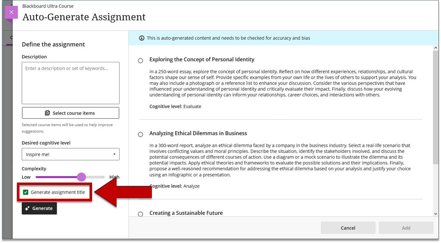Click the sparkle icon on Generate button

coord(27,208)
